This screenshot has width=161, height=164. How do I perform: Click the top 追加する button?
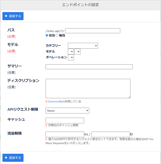tap(13, 16)
